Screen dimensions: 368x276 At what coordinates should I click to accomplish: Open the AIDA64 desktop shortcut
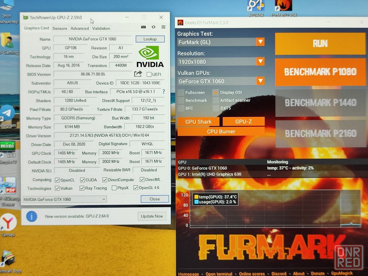coord(256,8)
